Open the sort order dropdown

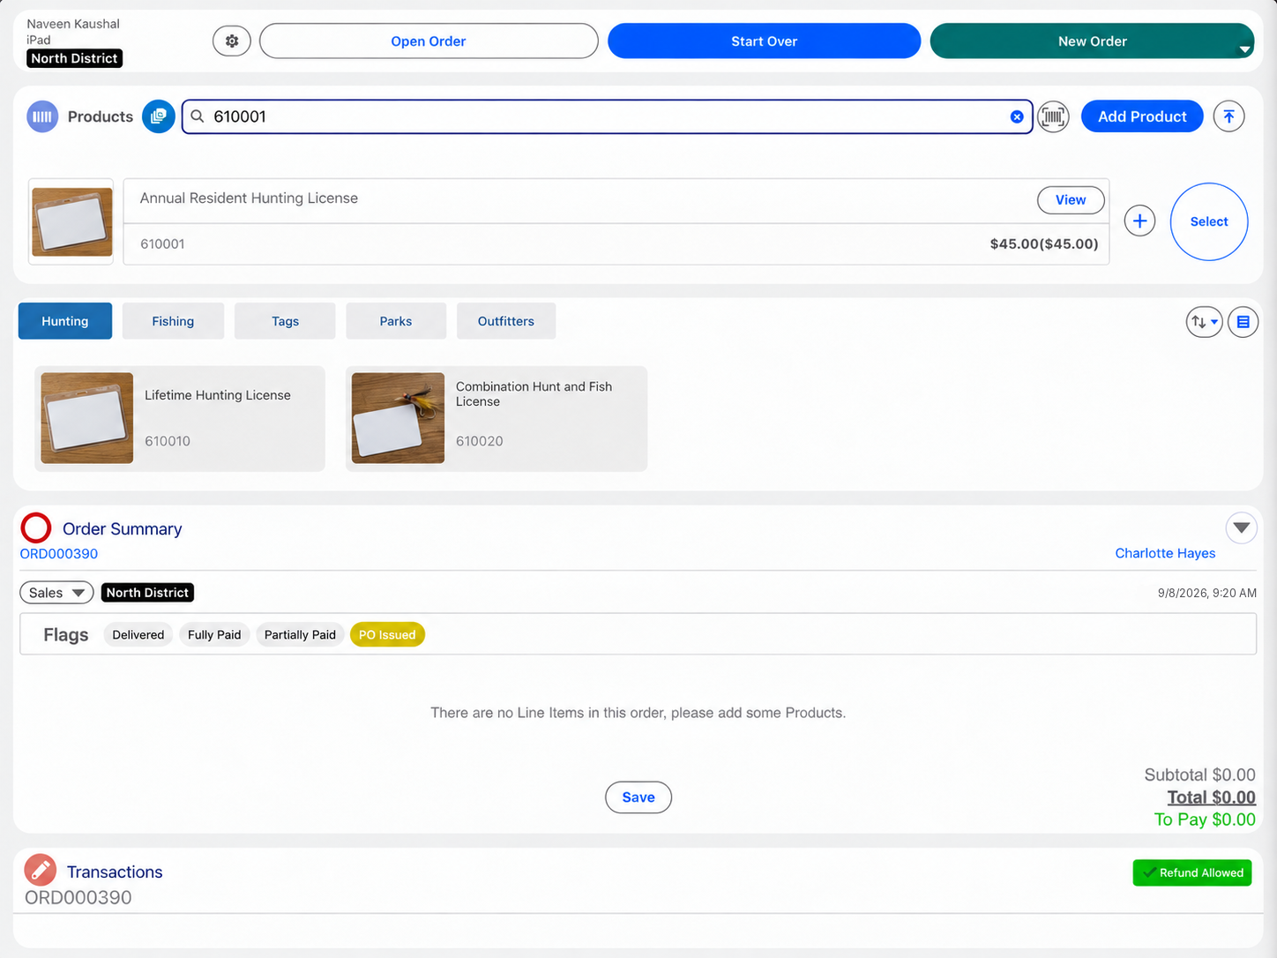1204,322
